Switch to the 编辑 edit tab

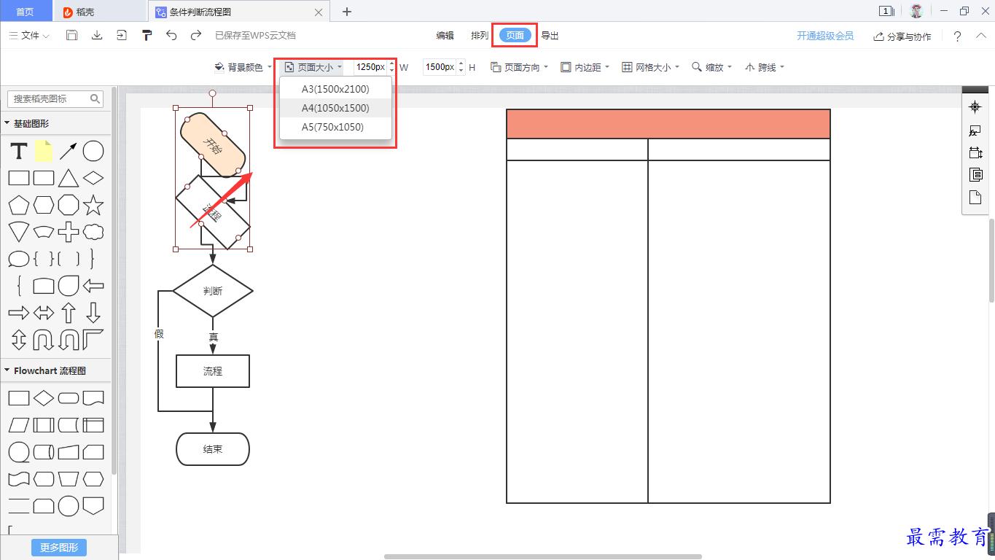[445, 35]
